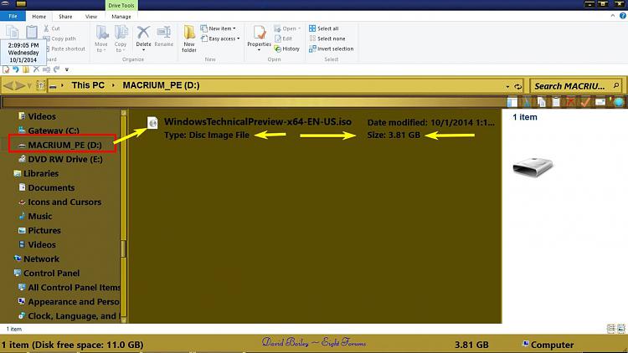
Task: Click the clipboard Paste icon in the ribbon
Action: click(x=31, y=32)
